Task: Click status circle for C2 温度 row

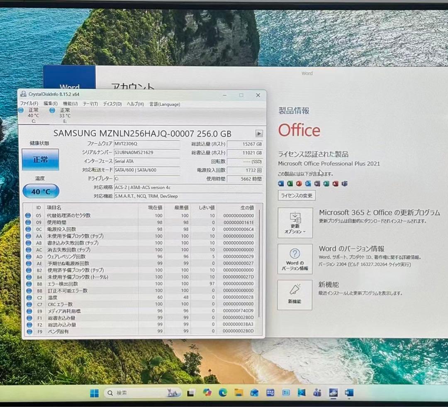Action: [29, 297]
